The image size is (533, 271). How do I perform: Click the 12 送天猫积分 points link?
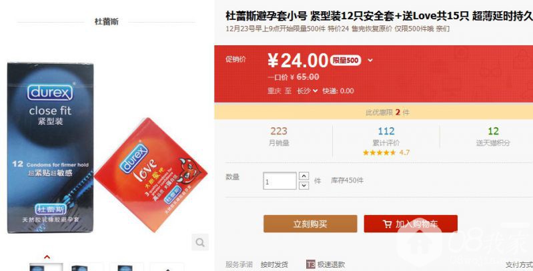(x=493, y=136)
